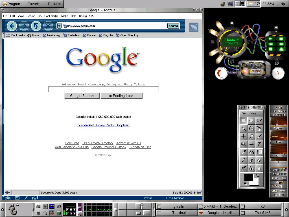The width and height of the screenshot is (289, 217).
Task: Choose the magic wand fuzzy select tool
Action: click(244, 129)
